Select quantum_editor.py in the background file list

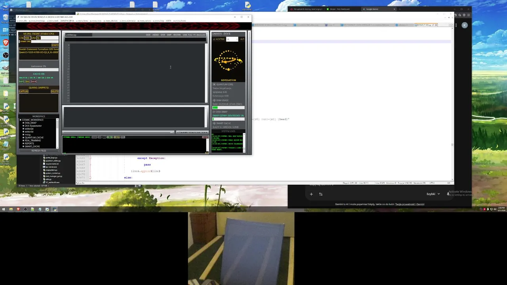tap(53, 161)
